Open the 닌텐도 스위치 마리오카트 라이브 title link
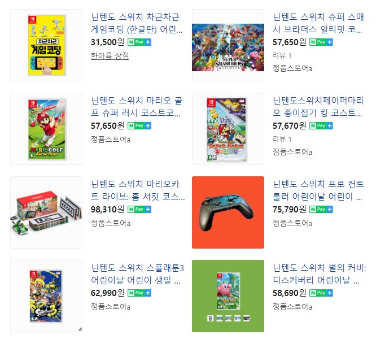This screenshot has height=339, width=376. click(138, 190)
